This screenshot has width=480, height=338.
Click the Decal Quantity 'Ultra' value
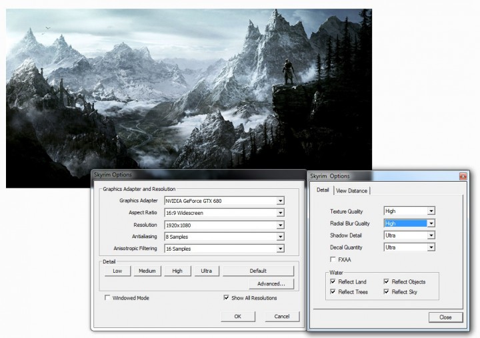point(390,248)
